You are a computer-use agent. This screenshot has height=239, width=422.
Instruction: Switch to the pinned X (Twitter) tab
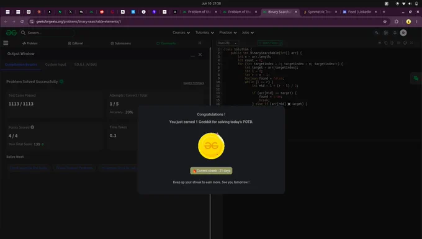point(70,12)
